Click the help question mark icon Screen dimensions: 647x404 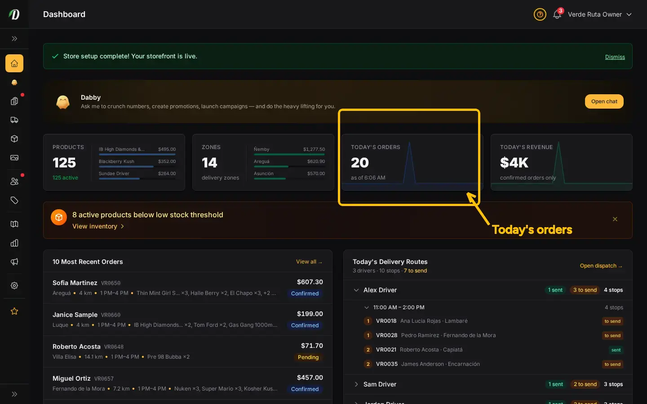pyautogui.click(x=540, y=14)
